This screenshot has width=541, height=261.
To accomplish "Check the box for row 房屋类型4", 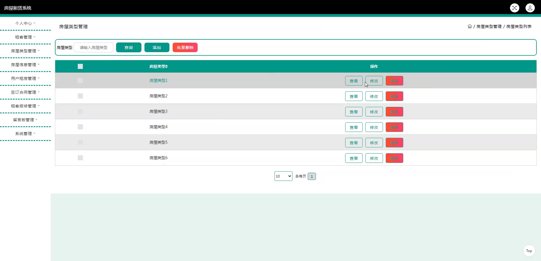I will click(x=80, y=127).
